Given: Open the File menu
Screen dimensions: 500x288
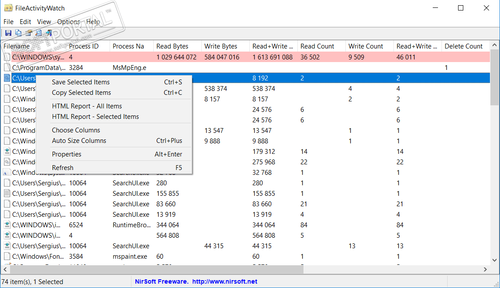Looking at the screenshot, I should (x=8, y=22).
